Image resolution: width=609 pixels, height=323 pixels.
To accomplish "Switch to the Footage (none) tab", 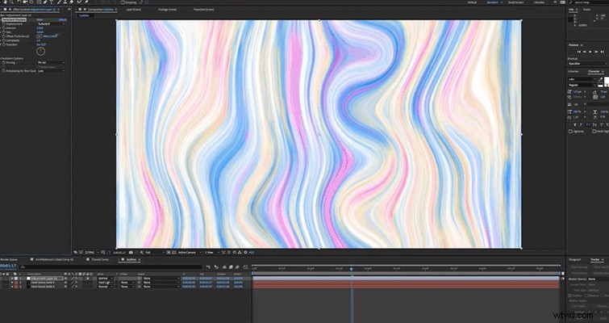I will 168,10.
